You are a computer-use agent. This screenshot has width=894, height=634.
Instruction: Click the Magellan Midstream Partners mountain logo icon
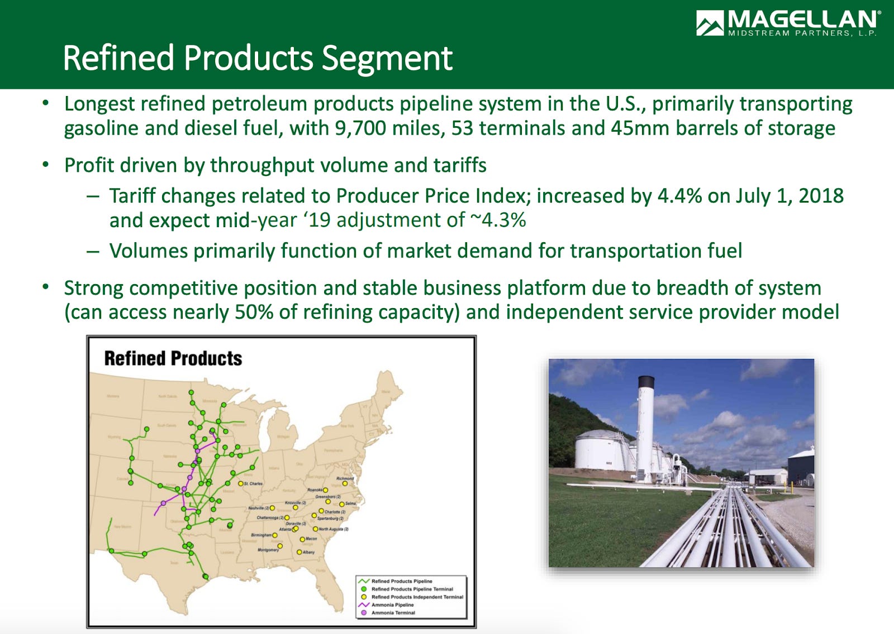pyautogui.click(x=710, y=23)
